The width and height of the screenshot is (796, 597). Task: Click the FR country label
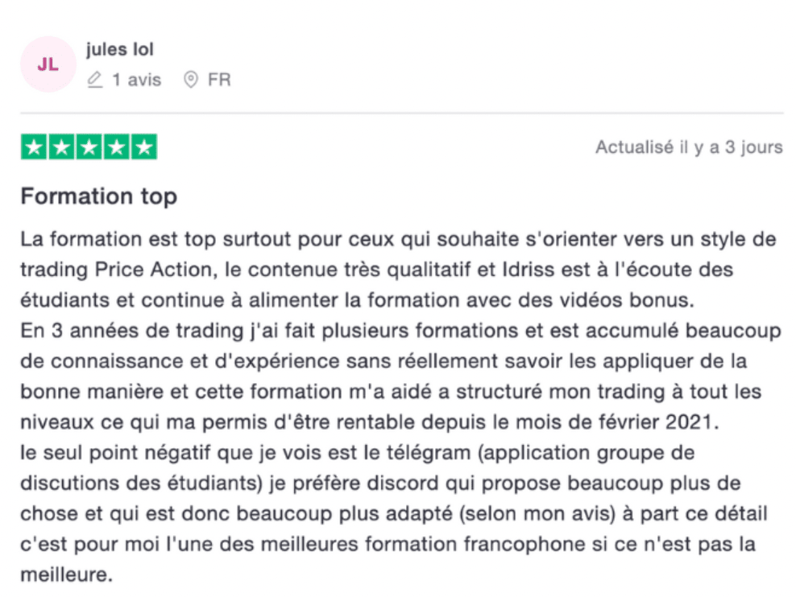[219, 80]
